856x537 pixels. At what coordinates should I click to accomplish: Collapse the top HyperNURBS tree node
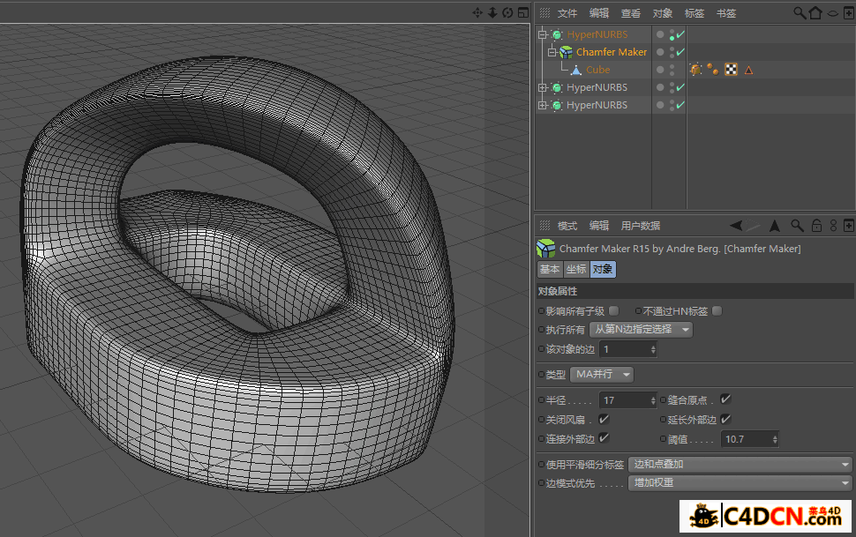point(542,34)
